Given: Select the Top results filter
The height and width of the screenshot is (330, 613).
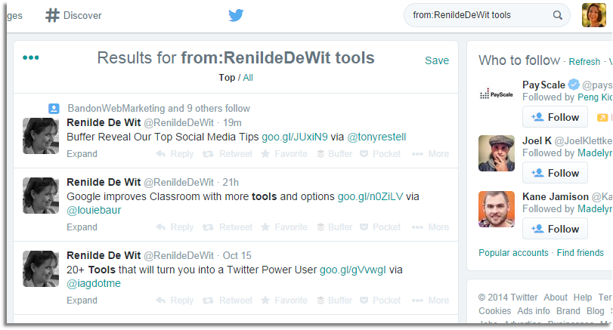Looking at the screenshot, I should [227, 78].
